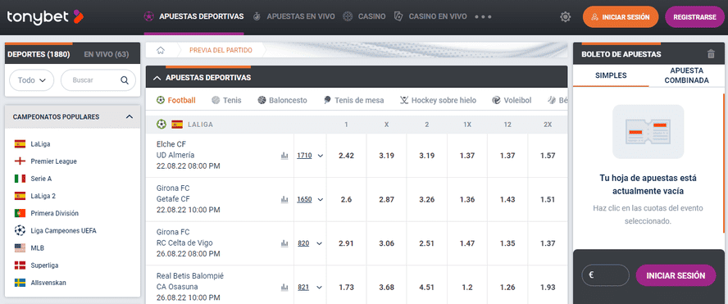Open Todo filter dropdown
Image resolution: width=728 pixels, height=304 pixels.
32,79
